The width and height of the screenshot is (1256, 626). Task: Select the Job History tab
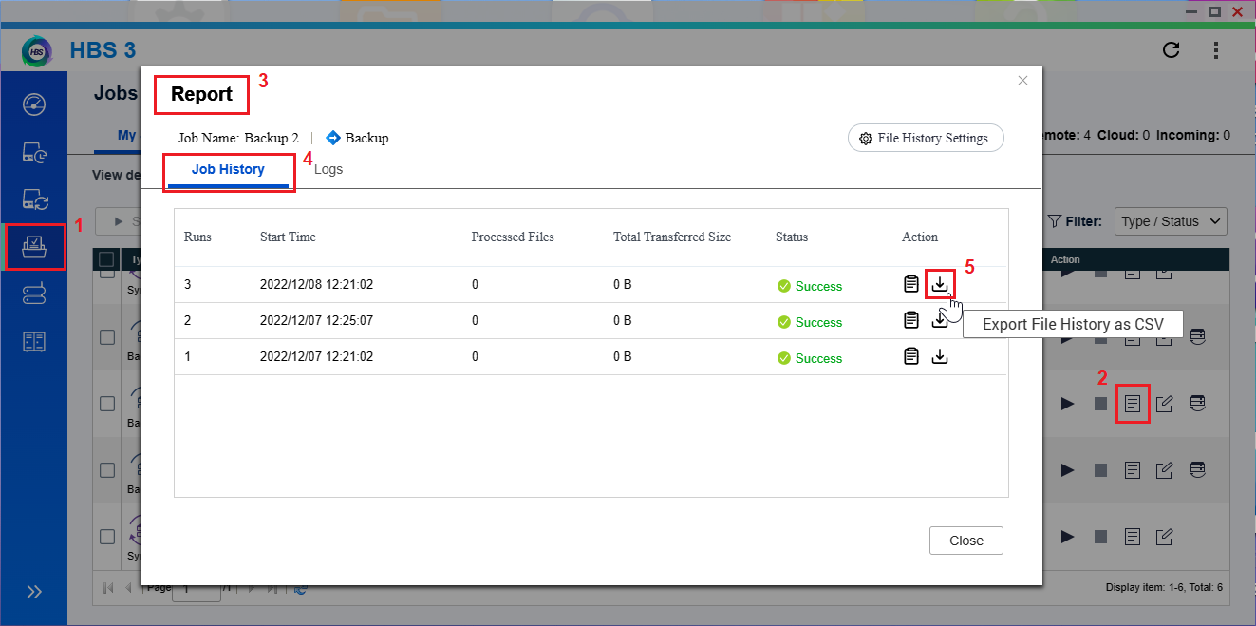(x=228, y=169)
